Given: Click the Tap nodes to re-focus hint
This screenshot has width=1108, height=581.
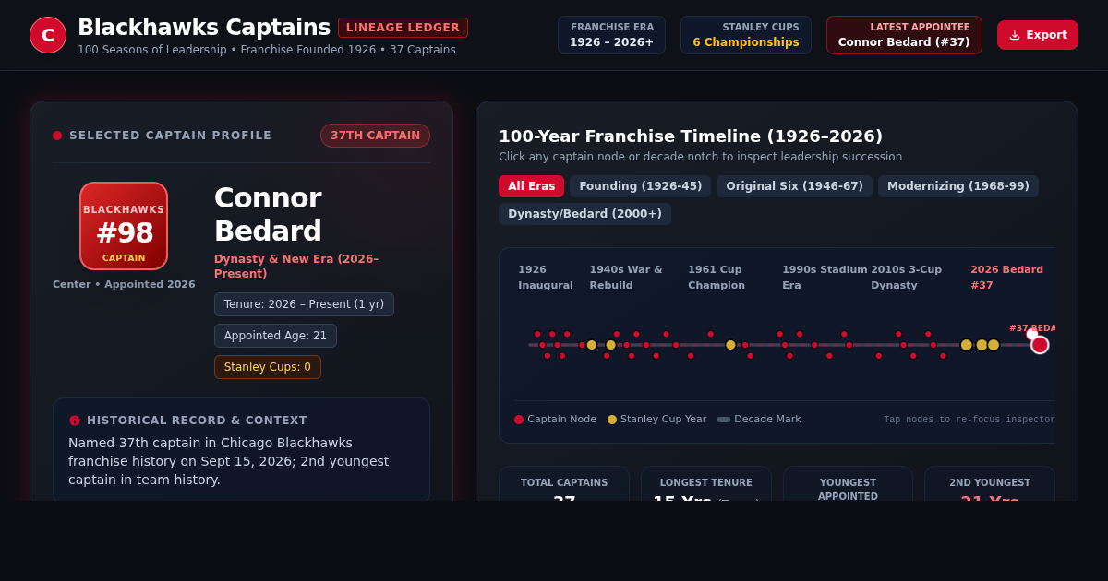Looking at the screenshot, I should (x=969, y=420).
